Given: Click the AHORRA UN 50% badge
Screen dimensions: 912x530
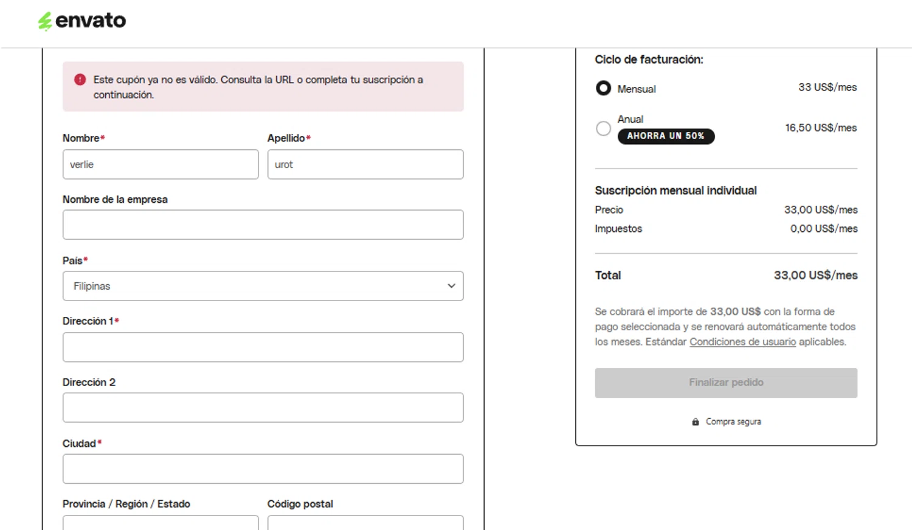Looking at the screenshot, I should (666, 136).
